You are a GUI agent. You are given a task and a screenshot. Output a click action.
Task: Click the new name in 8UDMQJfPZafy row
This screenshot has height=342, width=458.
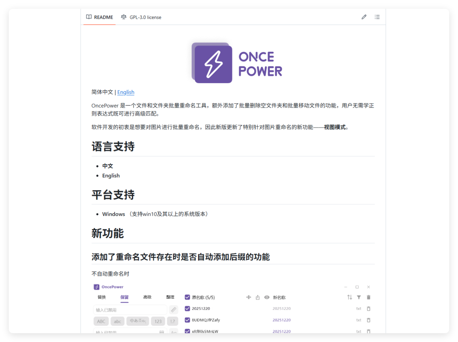coord(282,320)
